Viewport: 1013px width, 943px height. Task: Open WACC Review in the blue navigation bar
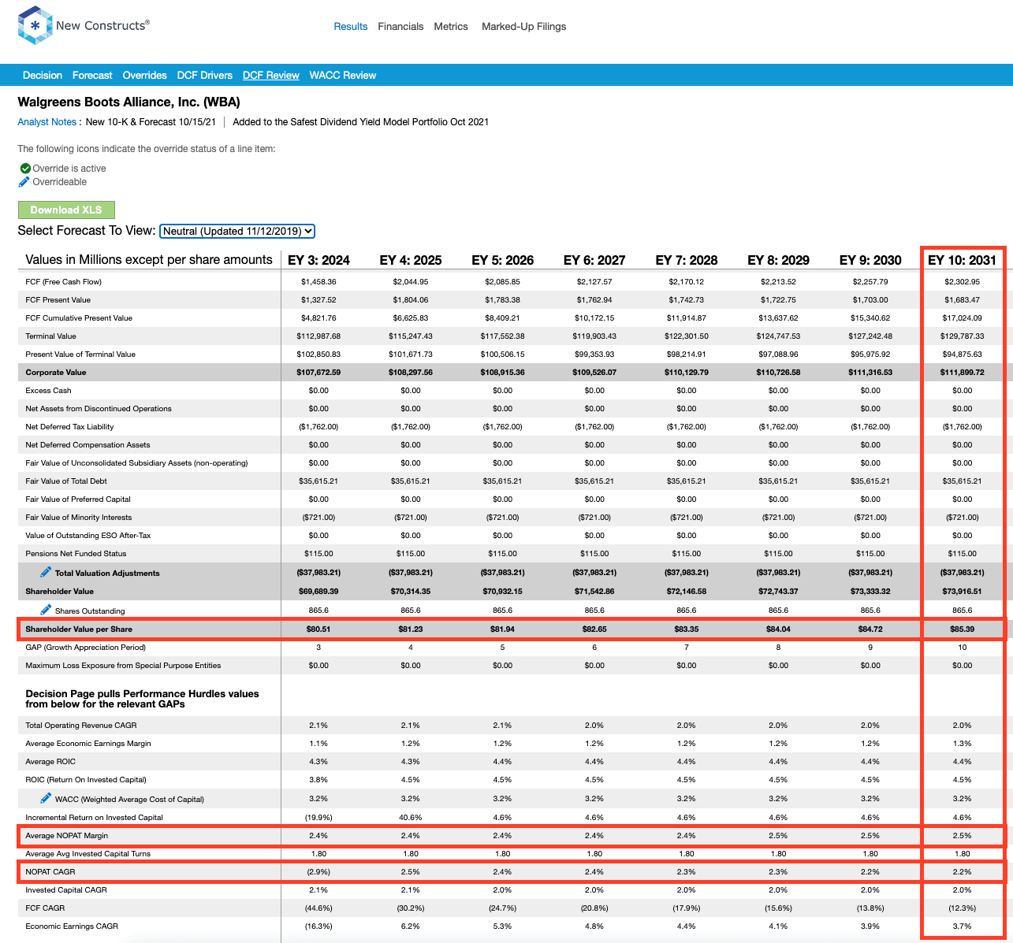tap(343, 76)
